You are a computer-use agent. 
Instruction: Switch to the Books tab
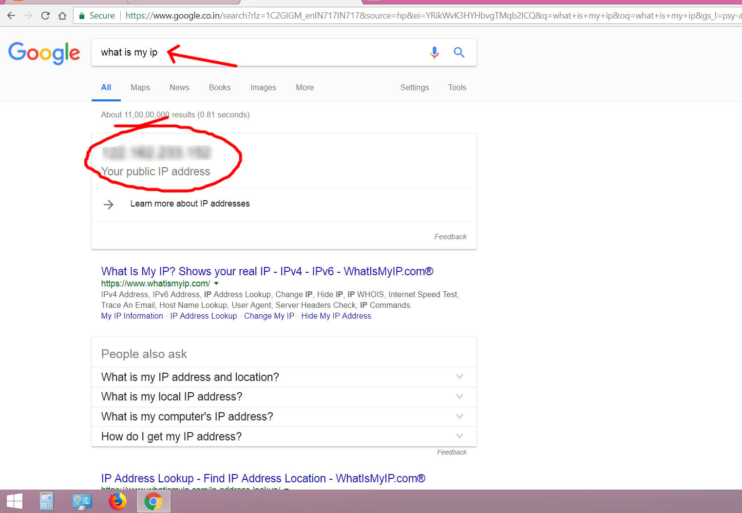[x=220, y=87]
